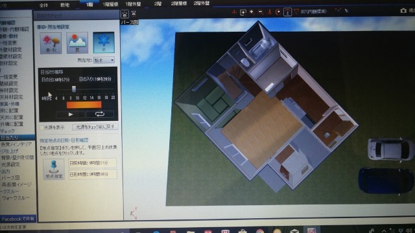
Task: Click the 地点指定 pushpin button
Action: tap(54, 169)
